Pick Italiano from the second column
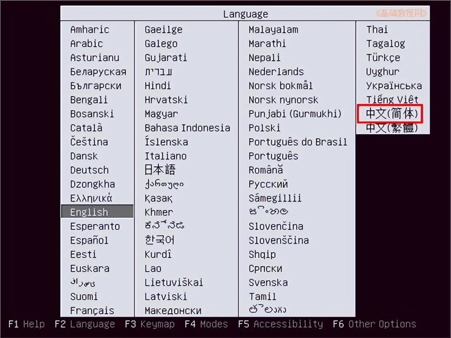Image resolution: width=451 pixels, height=338 pixels. (165, 156)
